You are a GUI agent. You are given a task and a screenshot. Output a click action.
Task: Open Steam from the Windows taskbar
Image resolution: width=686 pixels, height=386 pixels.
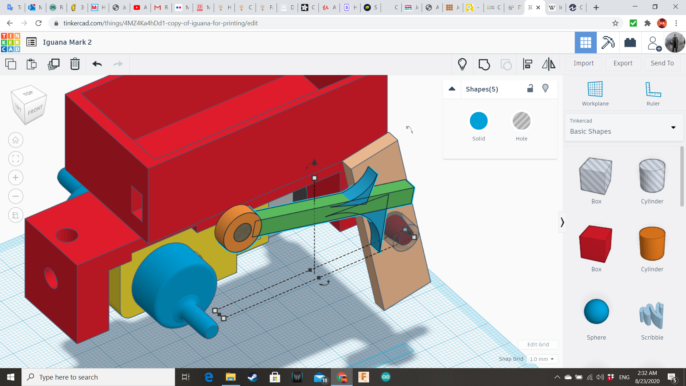pyautogui.click(x=253, y=377)
